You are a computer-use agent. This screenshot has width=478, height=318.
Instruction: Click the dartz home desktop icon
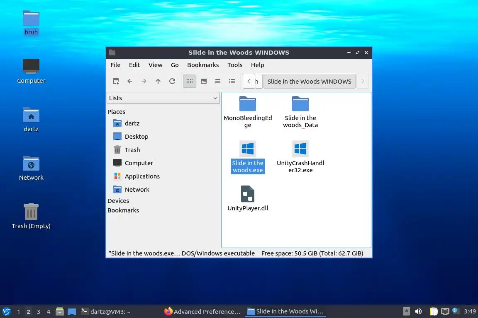click(31, 120)
